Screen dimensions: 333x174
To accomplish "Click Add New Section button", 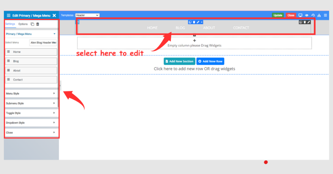I will tap(180, 61).
